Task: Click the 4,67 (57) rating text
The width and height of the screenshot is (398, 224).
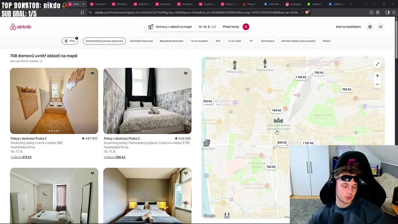Action: click(x=90, y=138)
